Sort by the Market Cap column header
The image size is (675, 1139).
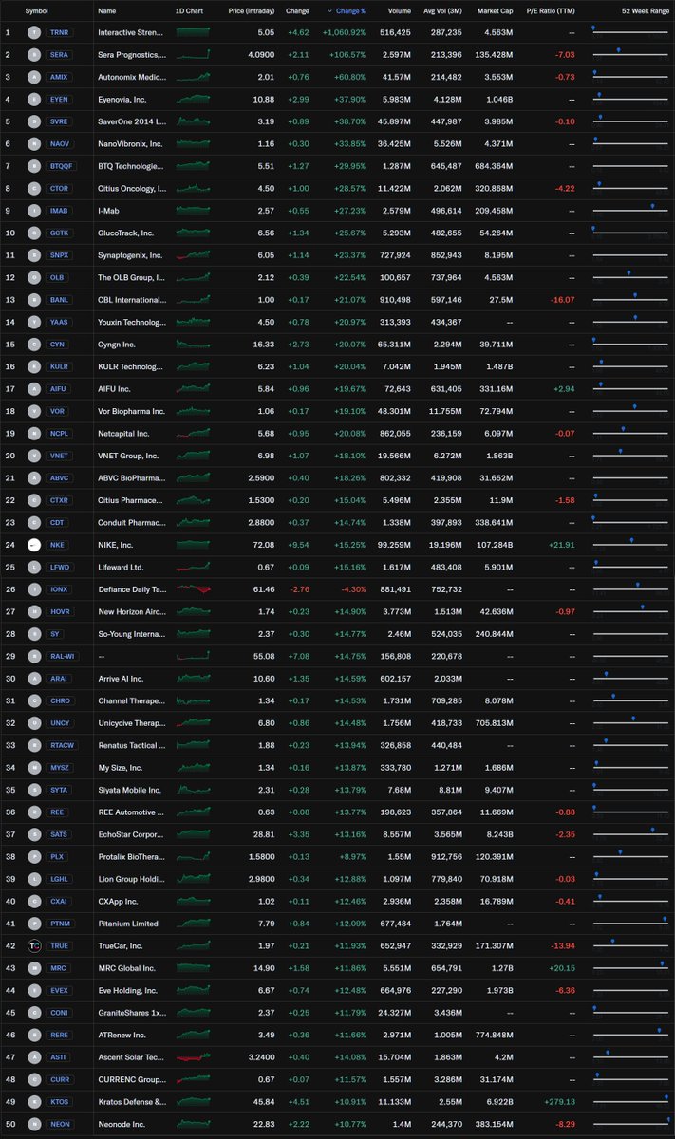click(495, 10)
